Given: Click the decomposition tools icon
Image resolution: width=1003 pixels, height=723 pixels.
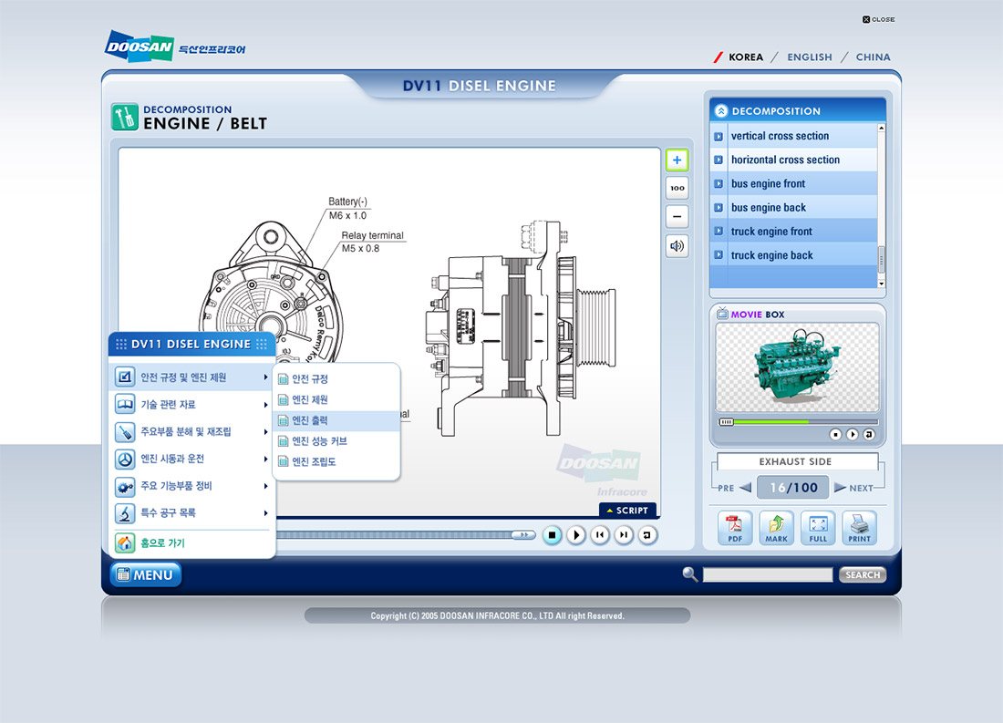Looking at the screenshot, I should (x=125, y=117).
